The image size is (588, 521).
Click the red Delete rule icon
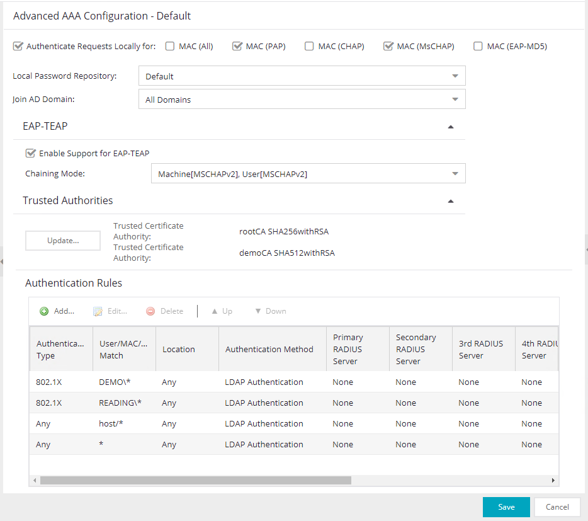[150, 311]
